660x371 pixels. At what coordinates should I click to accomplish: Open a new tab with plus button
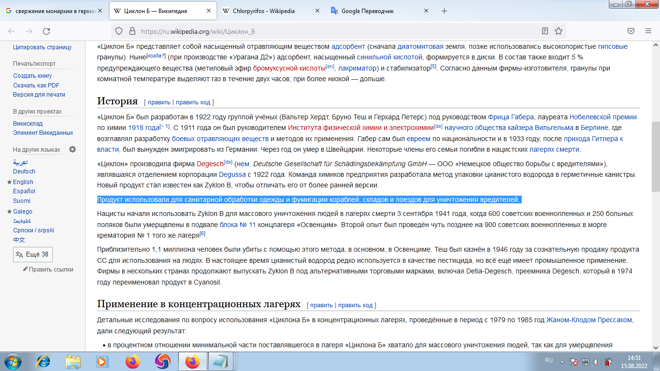point(445,11)
